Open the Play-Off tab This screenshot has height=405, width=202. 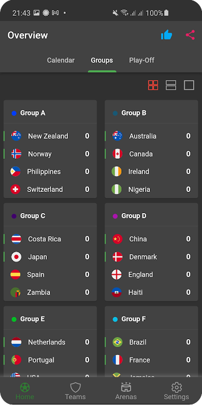(x=142, y=60)
